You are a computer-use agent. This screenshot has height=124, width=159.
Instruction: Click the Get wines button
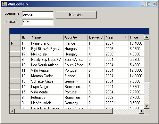tap(76, 15)
